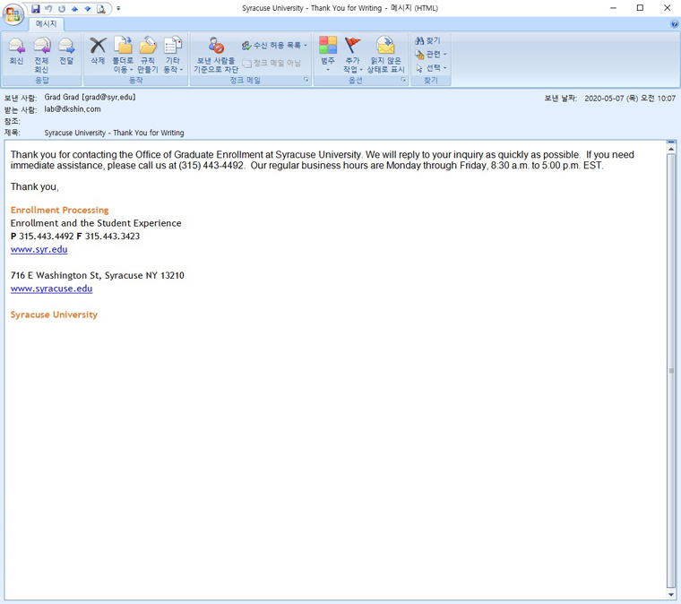The width and height of the screenshot is (681, 604).
Task: Block sender 보낸 사람을 기준으로 차단
Action: coord(216,56)
